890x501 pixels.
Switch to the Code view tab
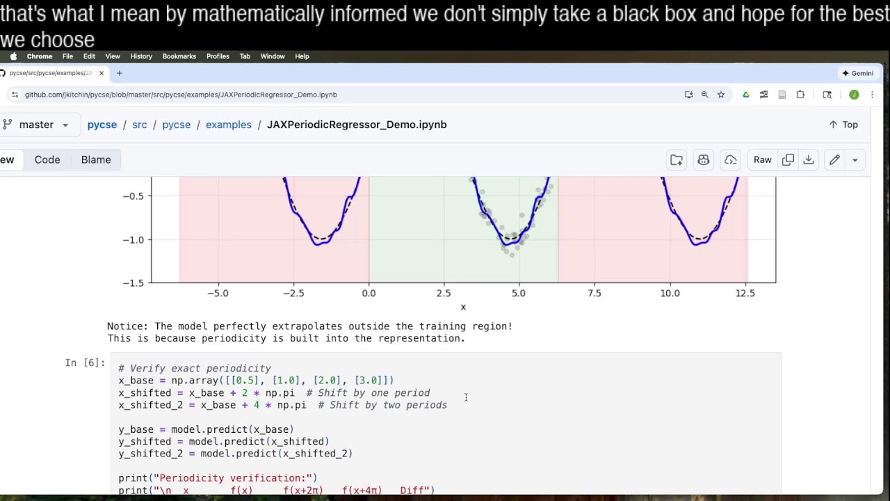point(47,160)
